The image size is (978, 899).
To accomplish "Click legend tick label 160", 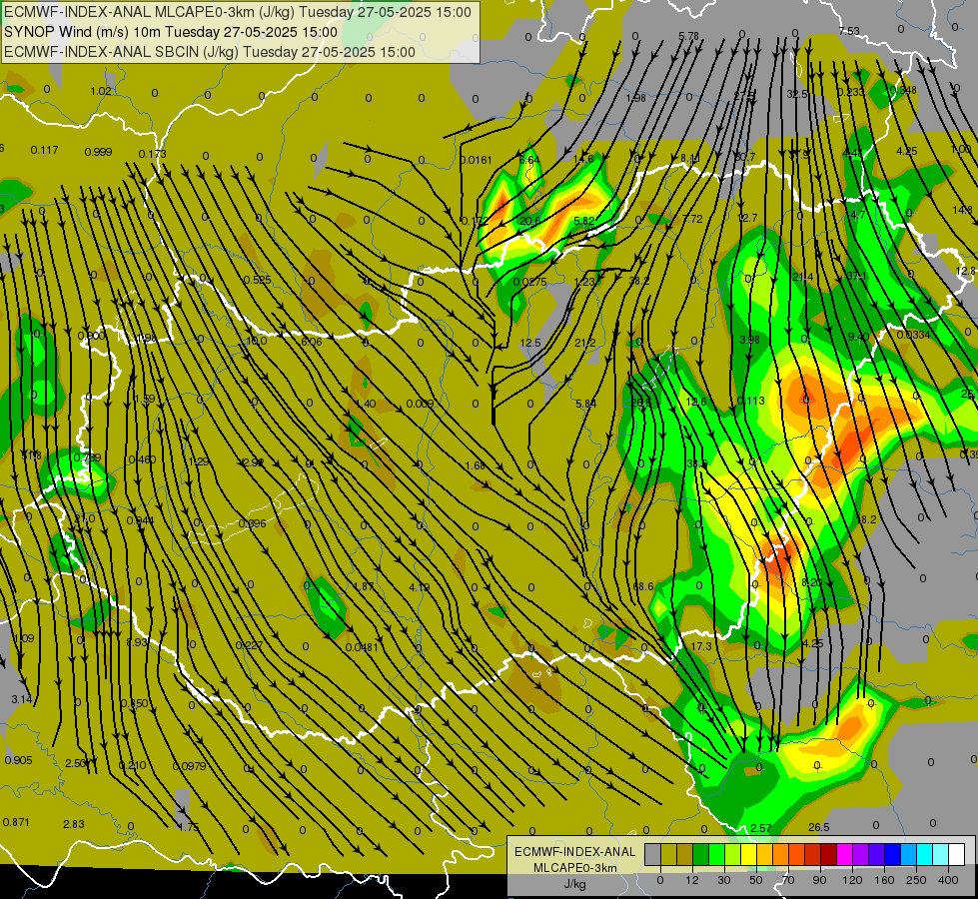I will click(884, 880).
